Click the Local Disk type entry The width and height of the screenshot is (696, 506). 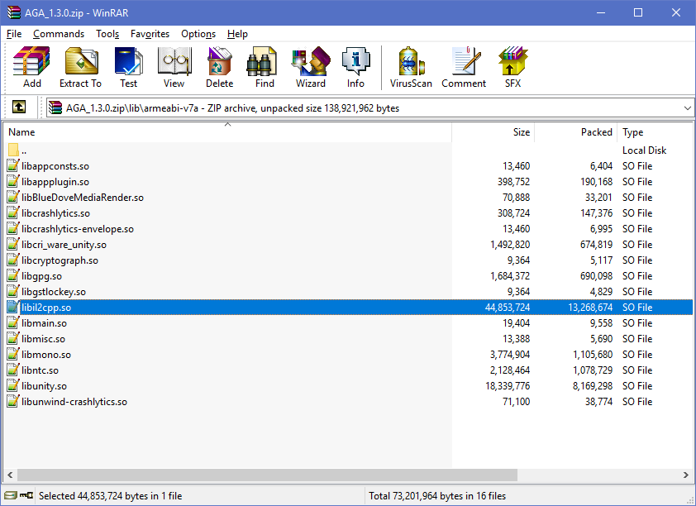pos(644,150)
